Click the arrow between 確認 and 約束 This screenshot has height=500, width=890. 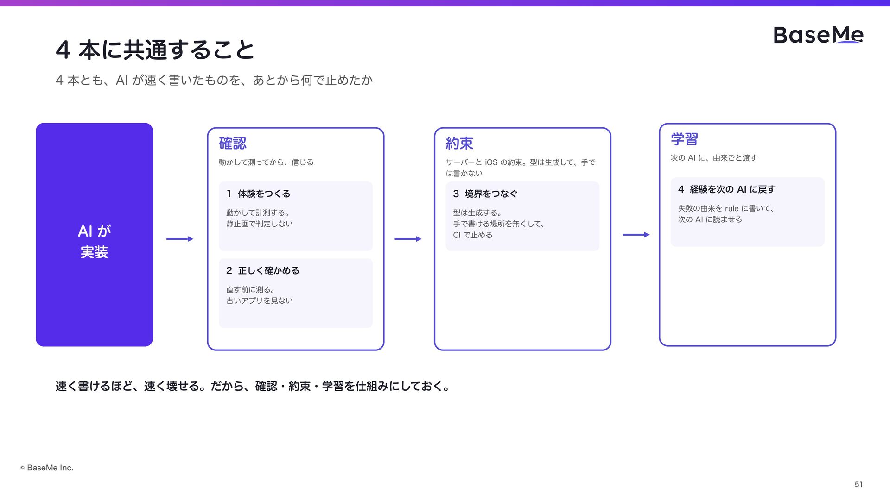coord(408,239)
